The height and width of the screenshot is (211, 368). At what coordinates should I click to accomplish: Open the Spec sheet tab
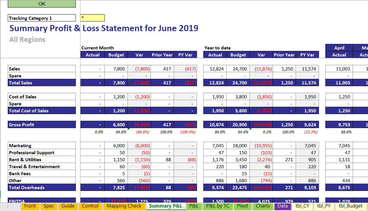[48, 206]
